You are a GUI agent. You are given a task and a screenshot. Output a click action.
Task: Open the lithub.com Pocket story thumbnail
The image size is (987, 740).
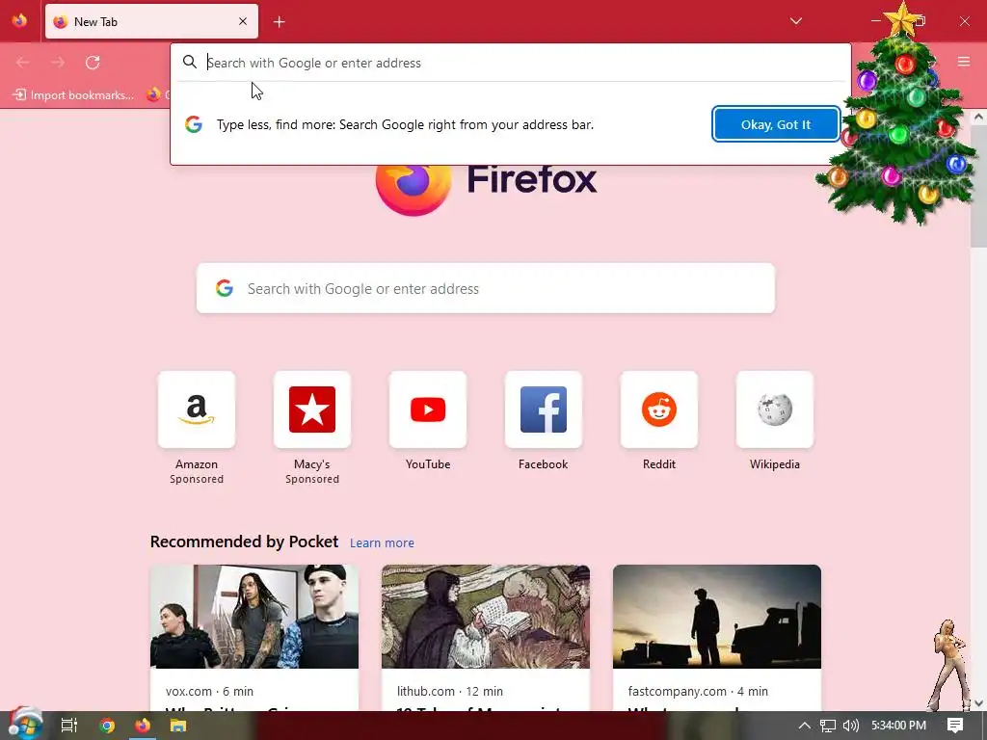pos(486,616)
